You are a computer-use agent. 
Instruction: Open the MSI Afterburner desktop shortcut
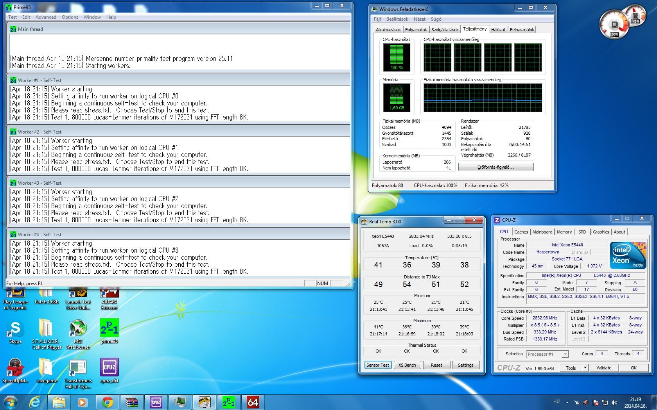[x=78, y=334]
